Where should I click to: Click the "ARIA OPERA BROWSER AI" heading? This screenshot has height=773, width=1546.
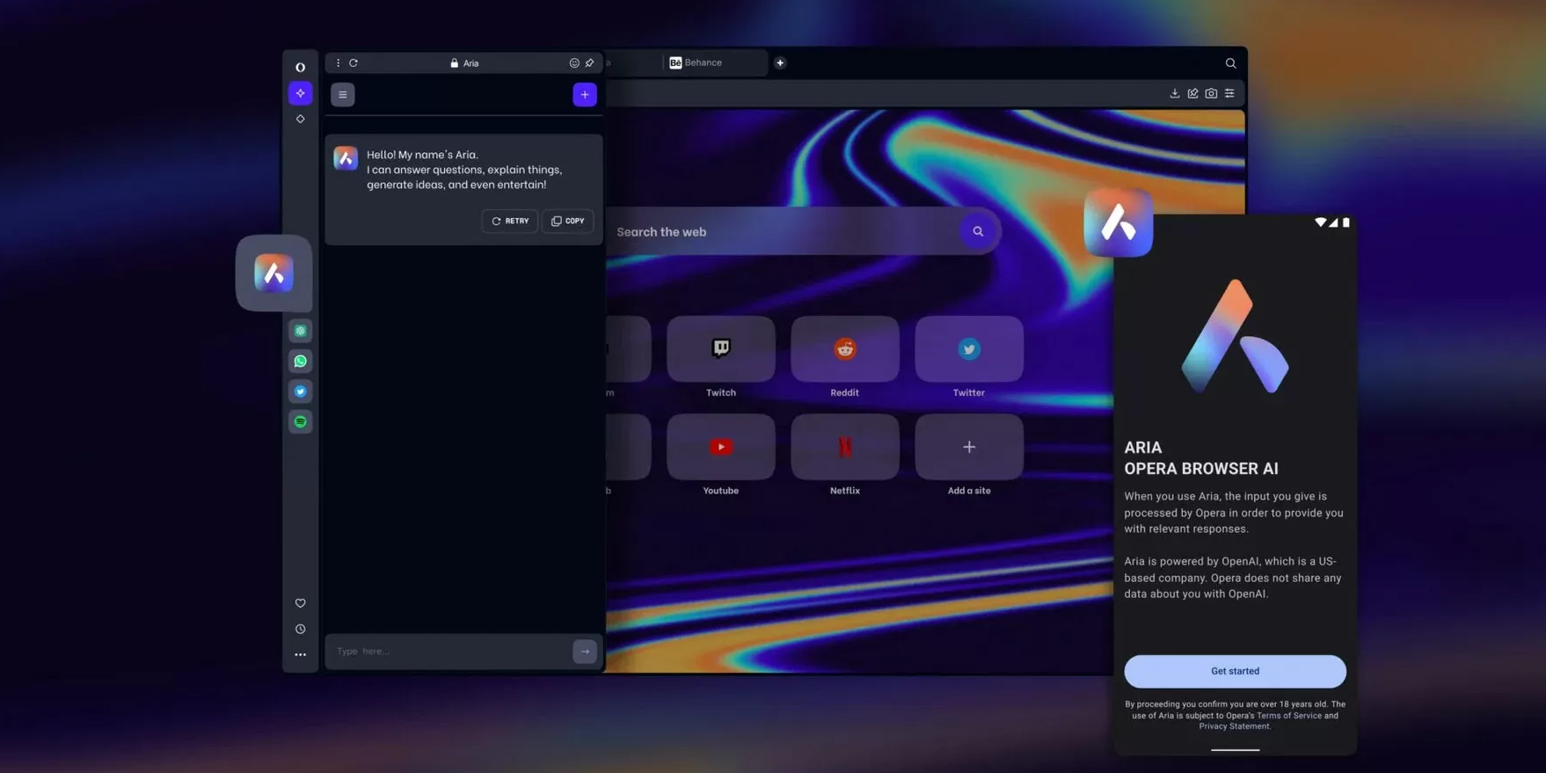click(1201, 458)
